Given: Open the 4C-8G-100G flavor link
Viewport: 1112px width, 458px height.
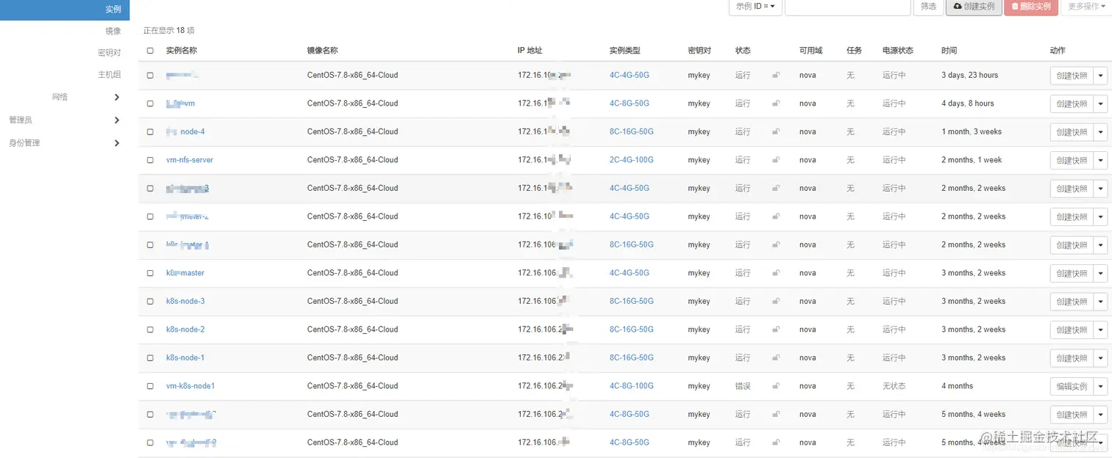Looking at the screenshot, I should [632, 386].
